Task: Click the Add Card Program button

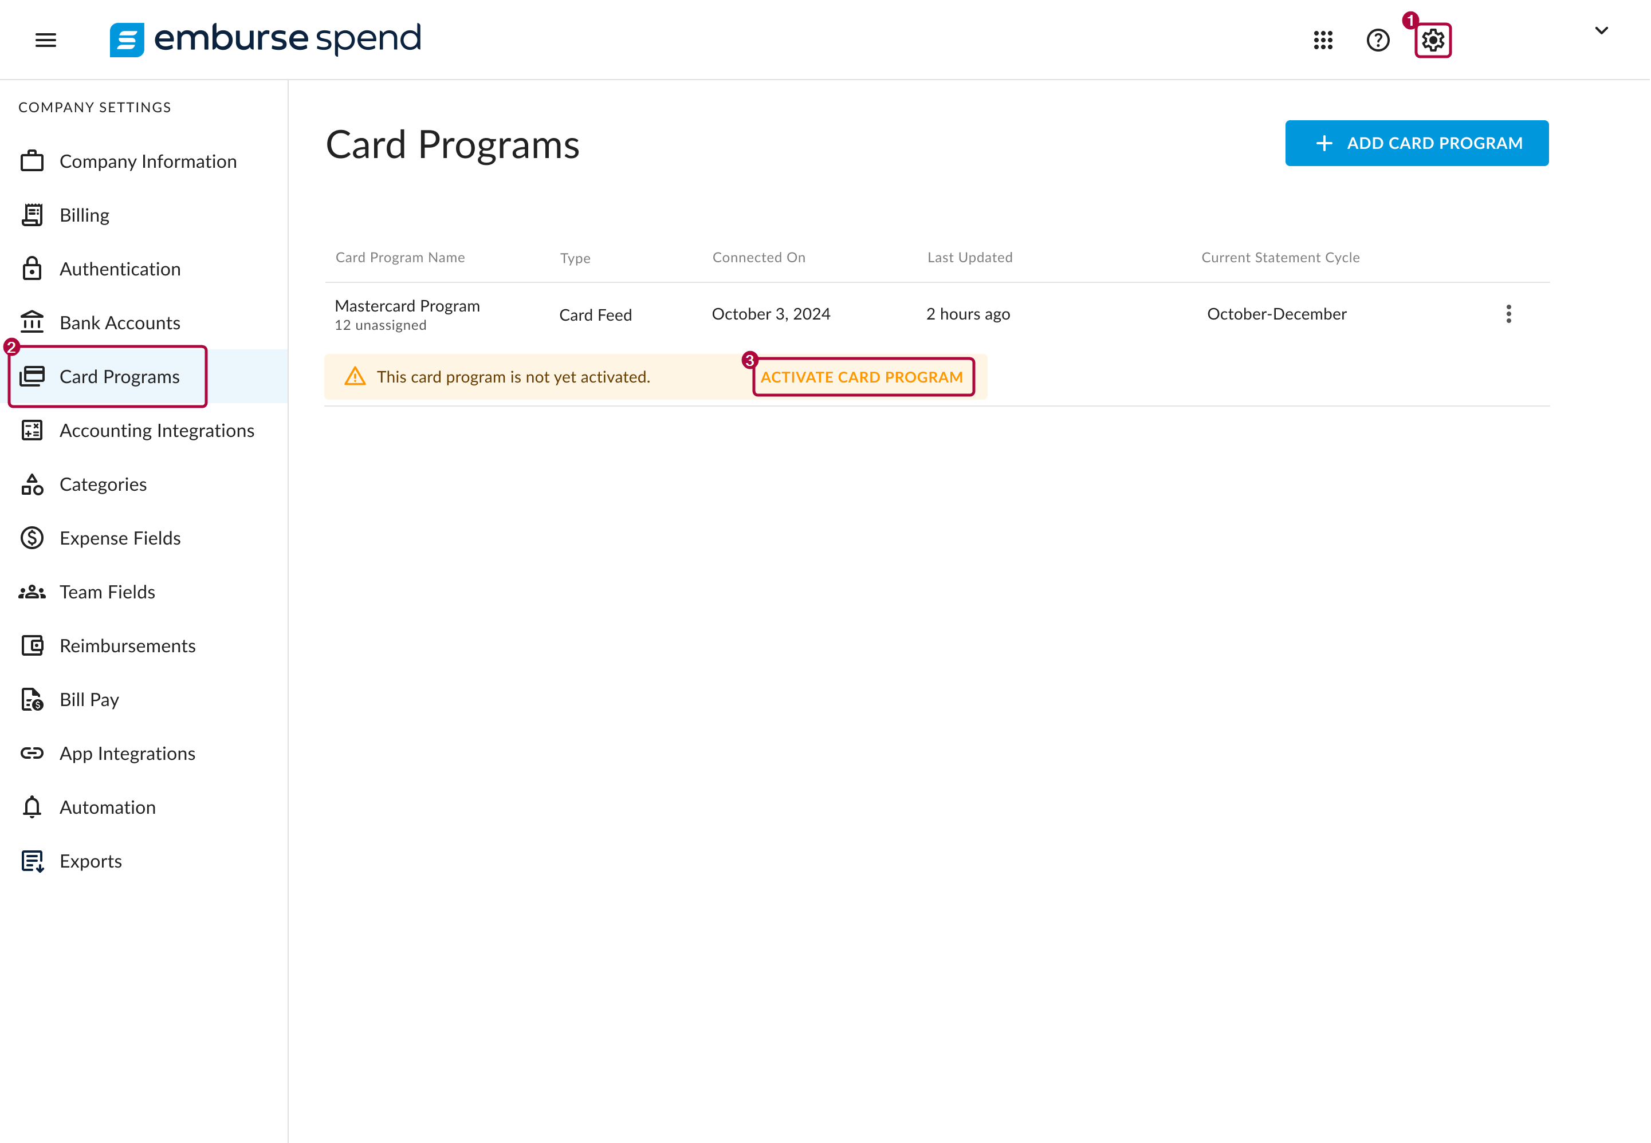Action: (1416, 143)
